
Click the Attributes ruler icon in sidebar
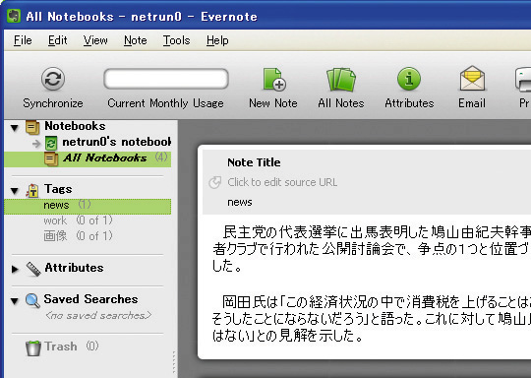[33, 269]
